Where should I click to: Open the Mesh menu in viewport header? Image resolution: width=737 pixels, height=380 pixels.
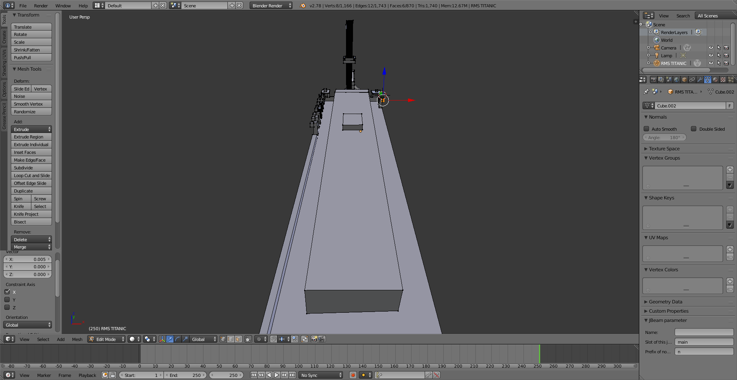77,339
